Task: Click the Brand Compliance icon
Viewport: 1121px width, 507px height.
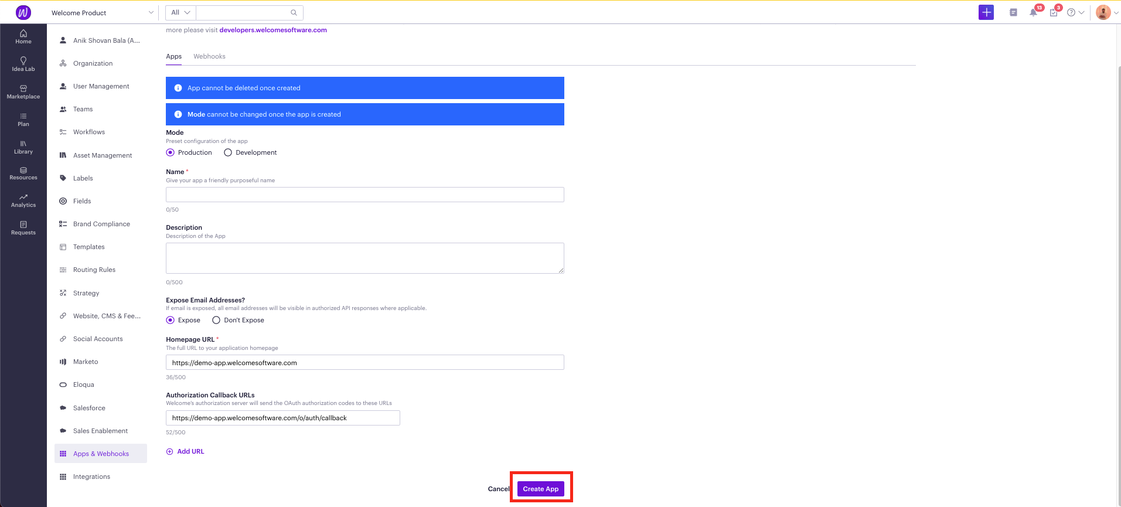Action: (x=63, y=224)
